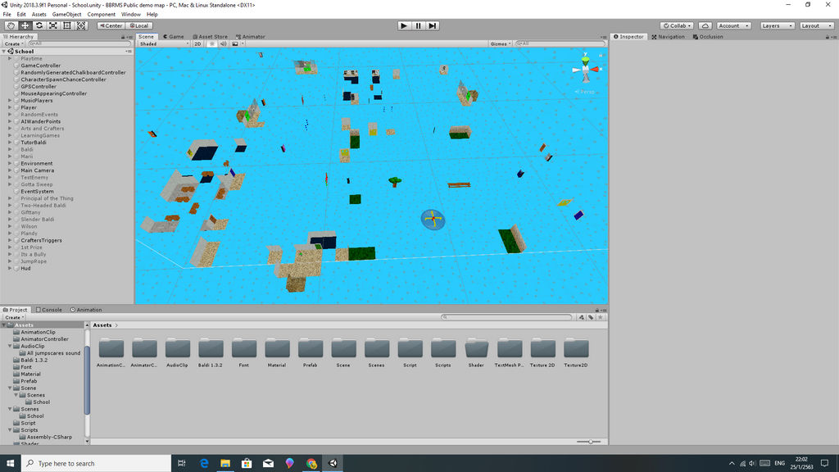Select the Move tool
The width and height of the screenshot is (839, 472).
[x=25, y=25]
